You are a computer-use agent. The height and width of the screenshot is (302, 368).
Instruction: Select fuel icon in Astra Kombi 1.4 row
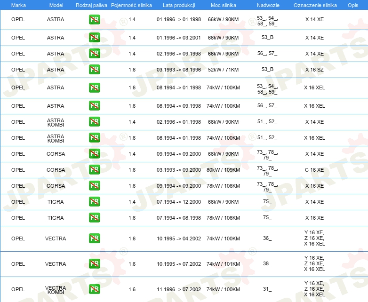coord(94,122)
